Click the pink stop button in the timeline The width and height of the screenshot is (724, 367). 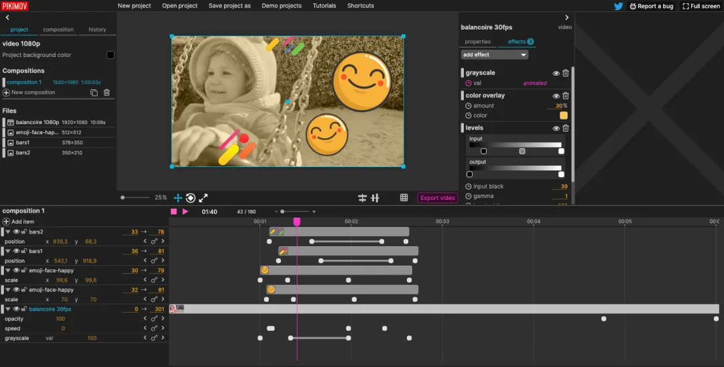pyautogui.click(x=174, y=212)
